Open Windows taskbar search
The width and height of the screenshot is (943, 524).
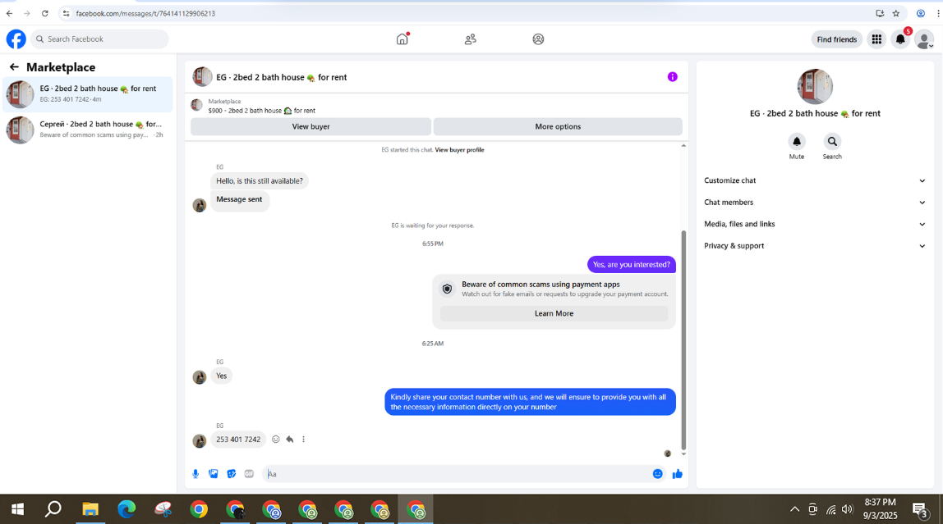click(x=53, y=509)
